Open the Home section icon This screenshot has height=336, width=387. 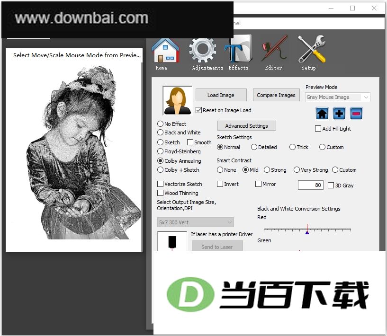coord(165,51)
